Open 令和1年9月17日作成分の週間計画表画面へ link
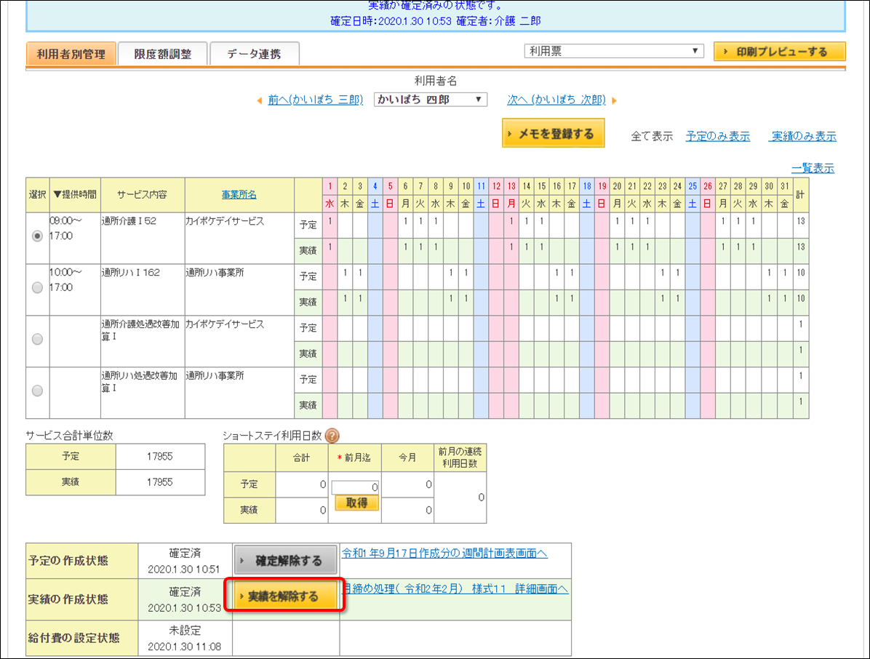This screenshot has height=659, width=870. click(x=444, y=553)
